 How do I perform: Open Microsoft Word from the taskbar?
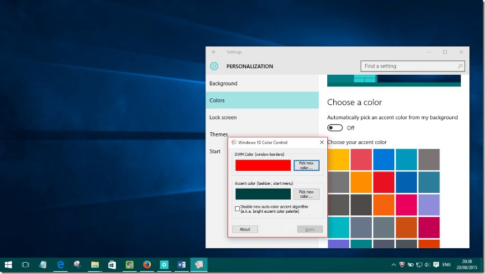[x=181, y=265]
